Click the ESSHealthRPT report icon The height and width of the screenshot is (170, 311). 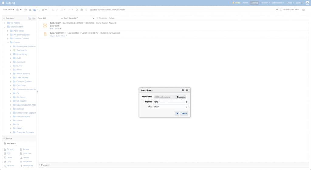pyautogui.click(x=45, y=34)
